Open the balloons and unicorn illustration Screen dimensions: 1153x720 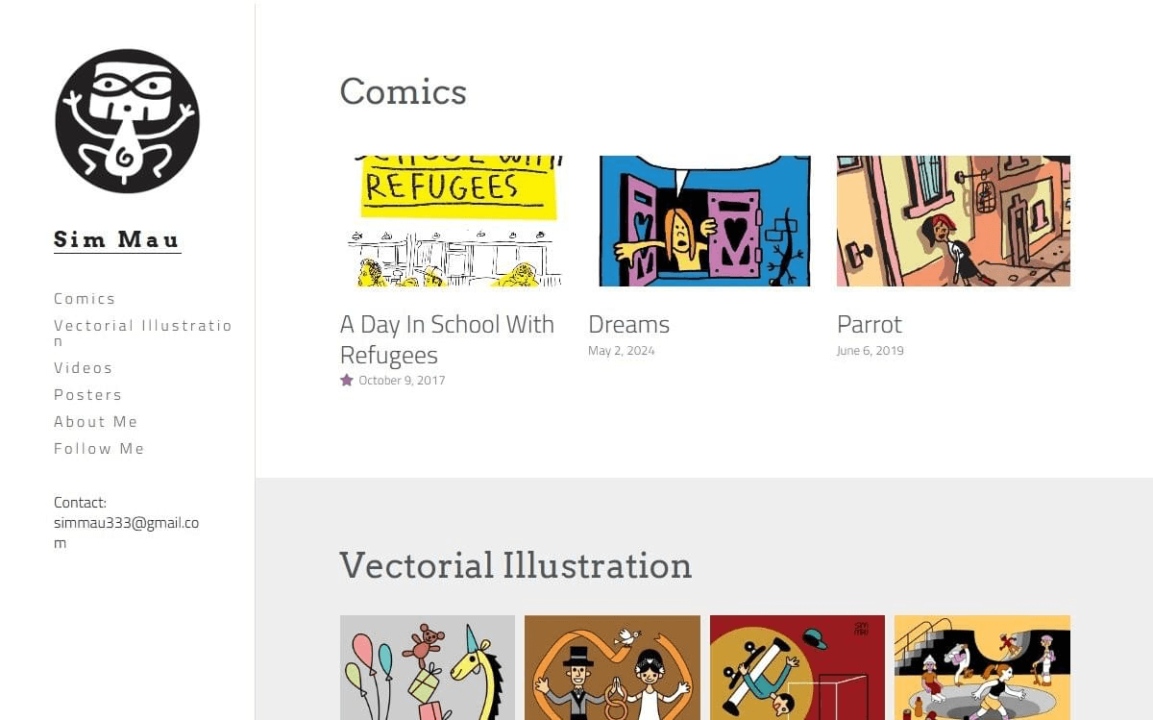[x=428, y=667]
